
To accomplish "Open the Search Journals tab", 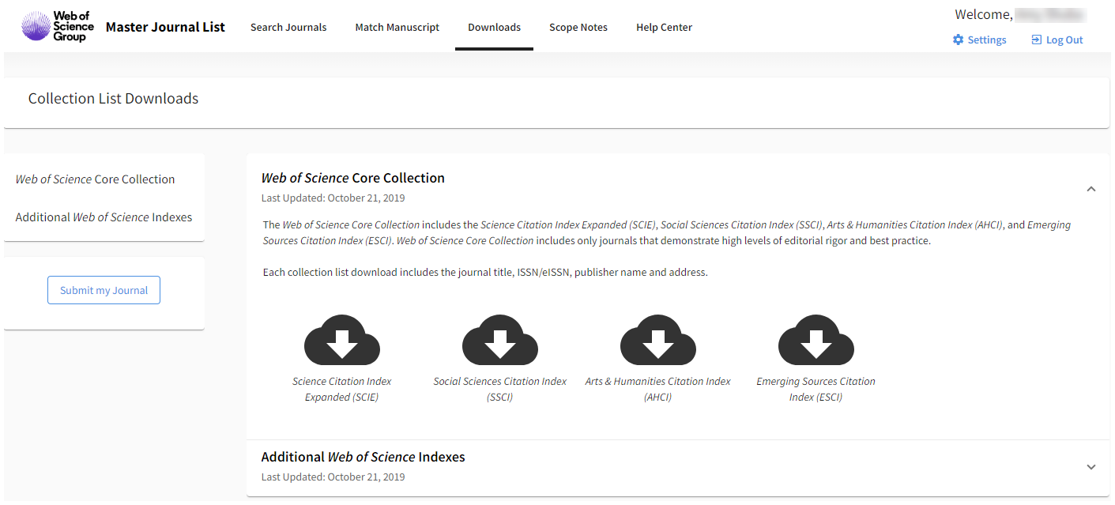I will point(288,28).
